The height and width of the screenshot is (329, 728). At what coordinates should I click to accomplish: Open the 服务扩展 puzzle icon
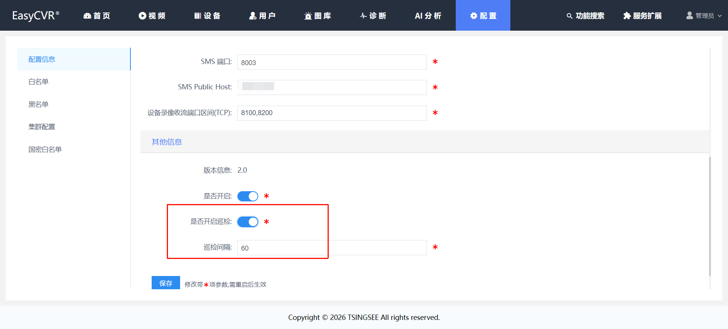(627, 16)
